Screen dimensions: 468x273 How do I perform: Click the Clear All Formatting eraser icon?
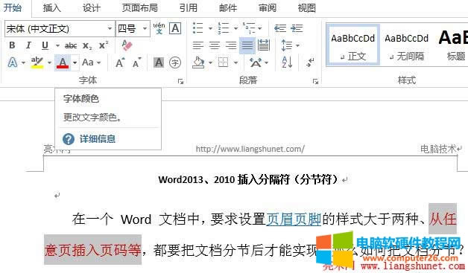coord(127,45)
